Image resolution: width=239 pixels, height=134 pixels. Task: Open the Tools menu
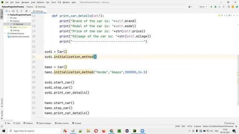[53, 2]
